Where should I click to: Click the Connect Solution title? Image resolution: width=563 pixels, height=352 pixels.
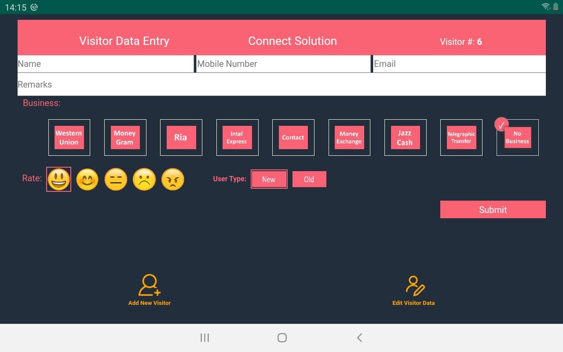tap(292, 41)
